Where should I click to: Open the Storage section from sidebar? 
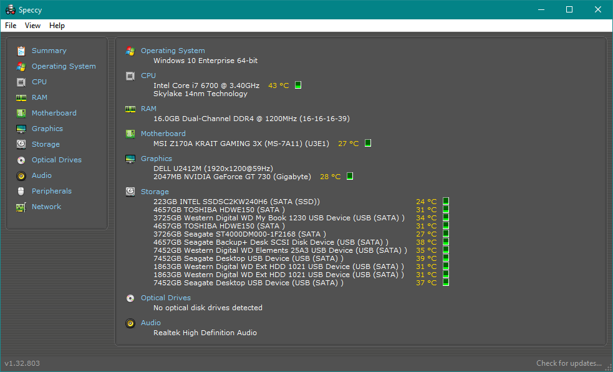coord(46,144)
